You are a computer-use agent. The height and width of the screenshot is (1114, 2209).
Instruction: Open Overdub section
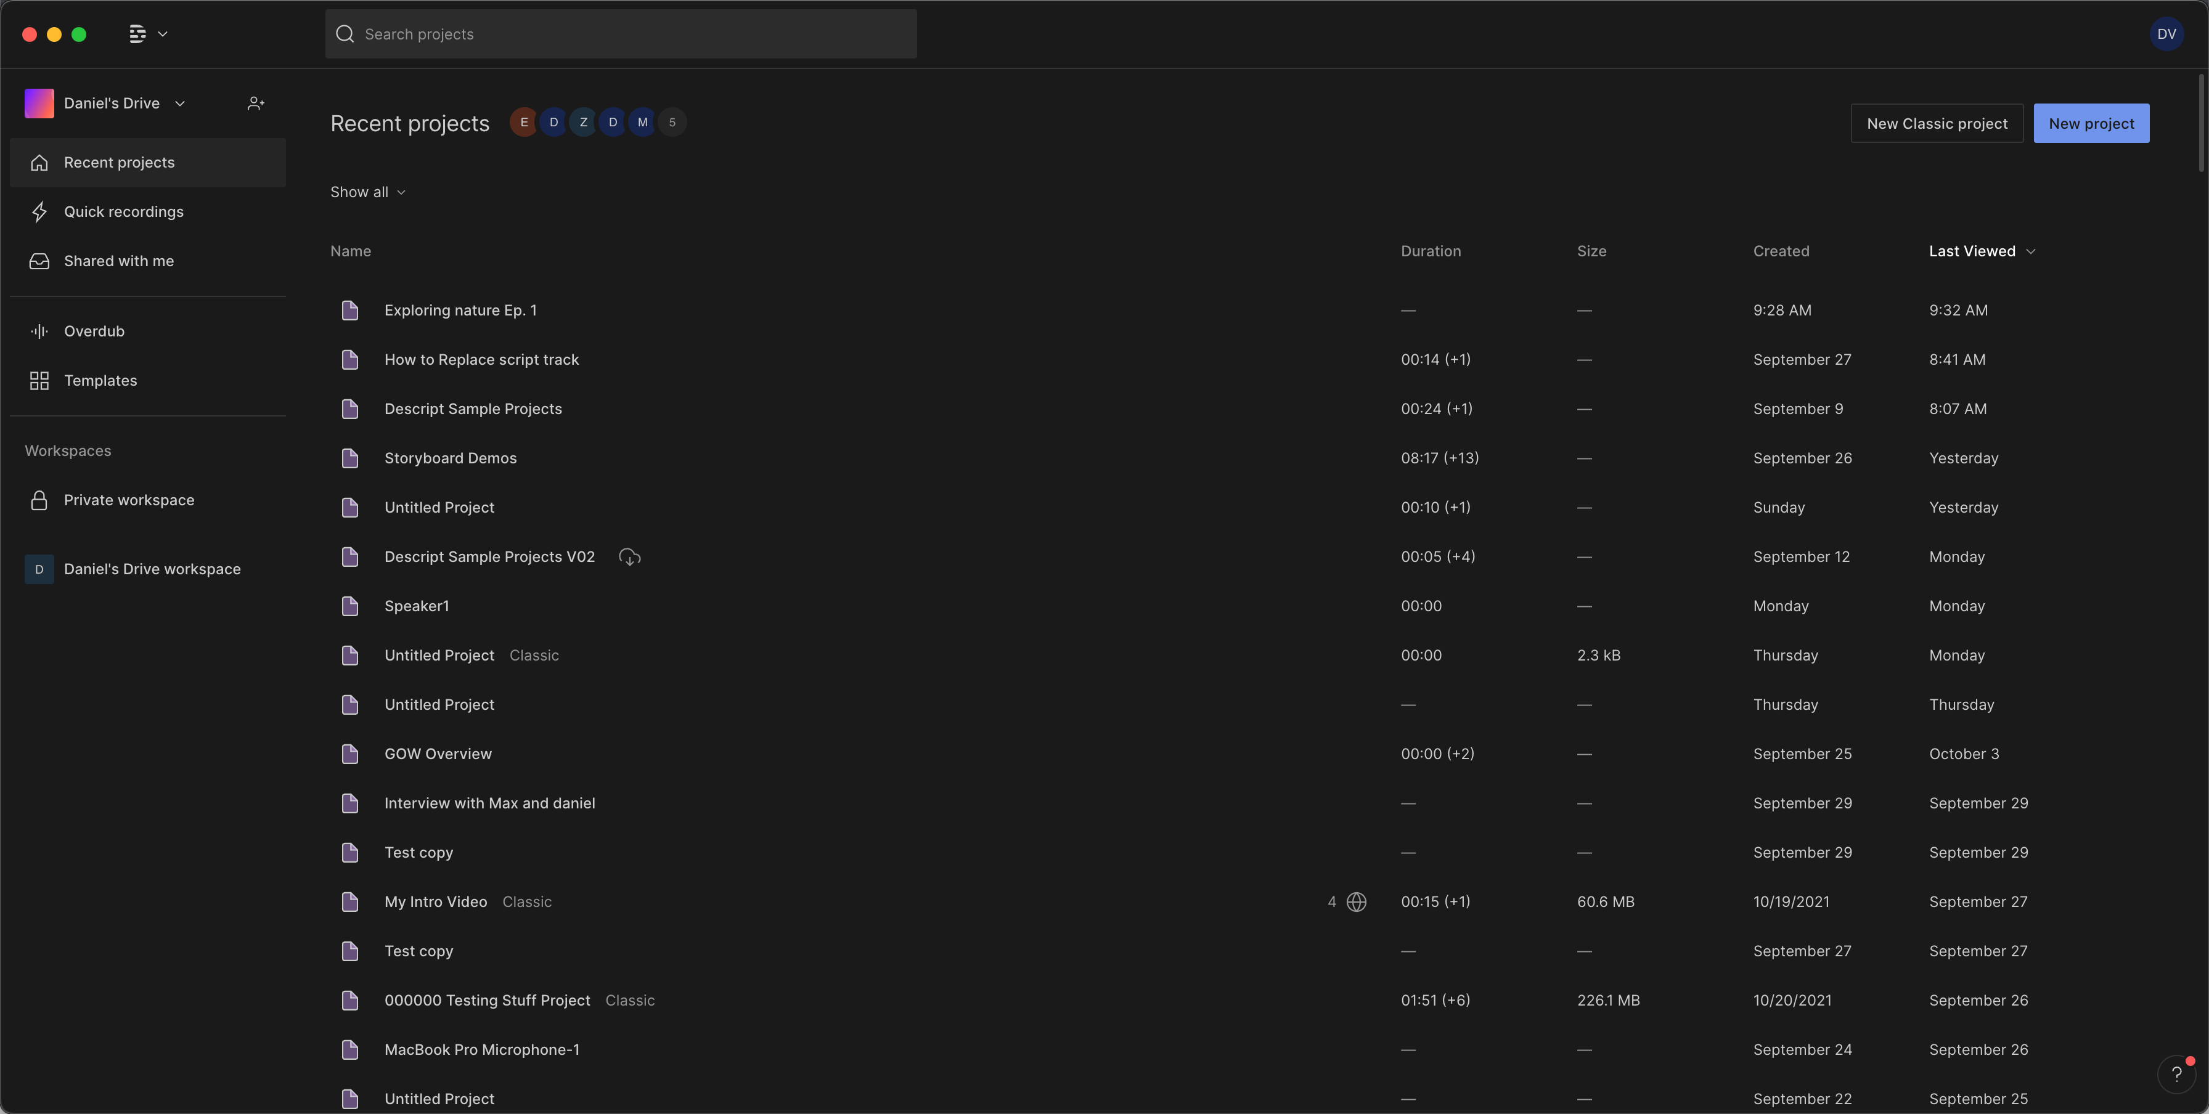tap(147, 331)
